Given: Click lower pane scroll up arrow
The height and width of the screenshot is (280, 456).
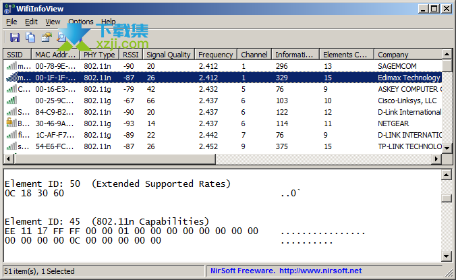Looking at the screenshot, I should coord(447,175).
